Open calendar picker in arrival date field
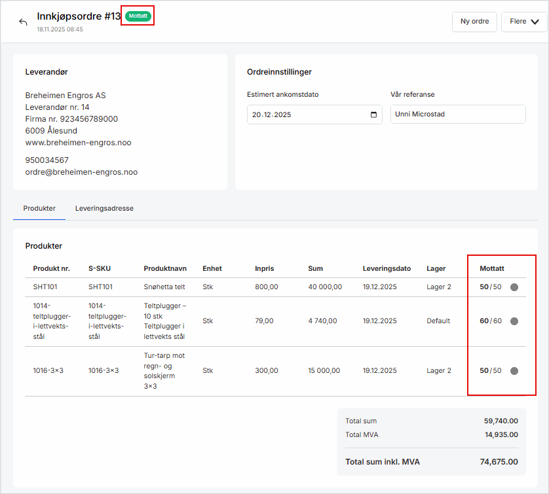 [x=373, y=115]
